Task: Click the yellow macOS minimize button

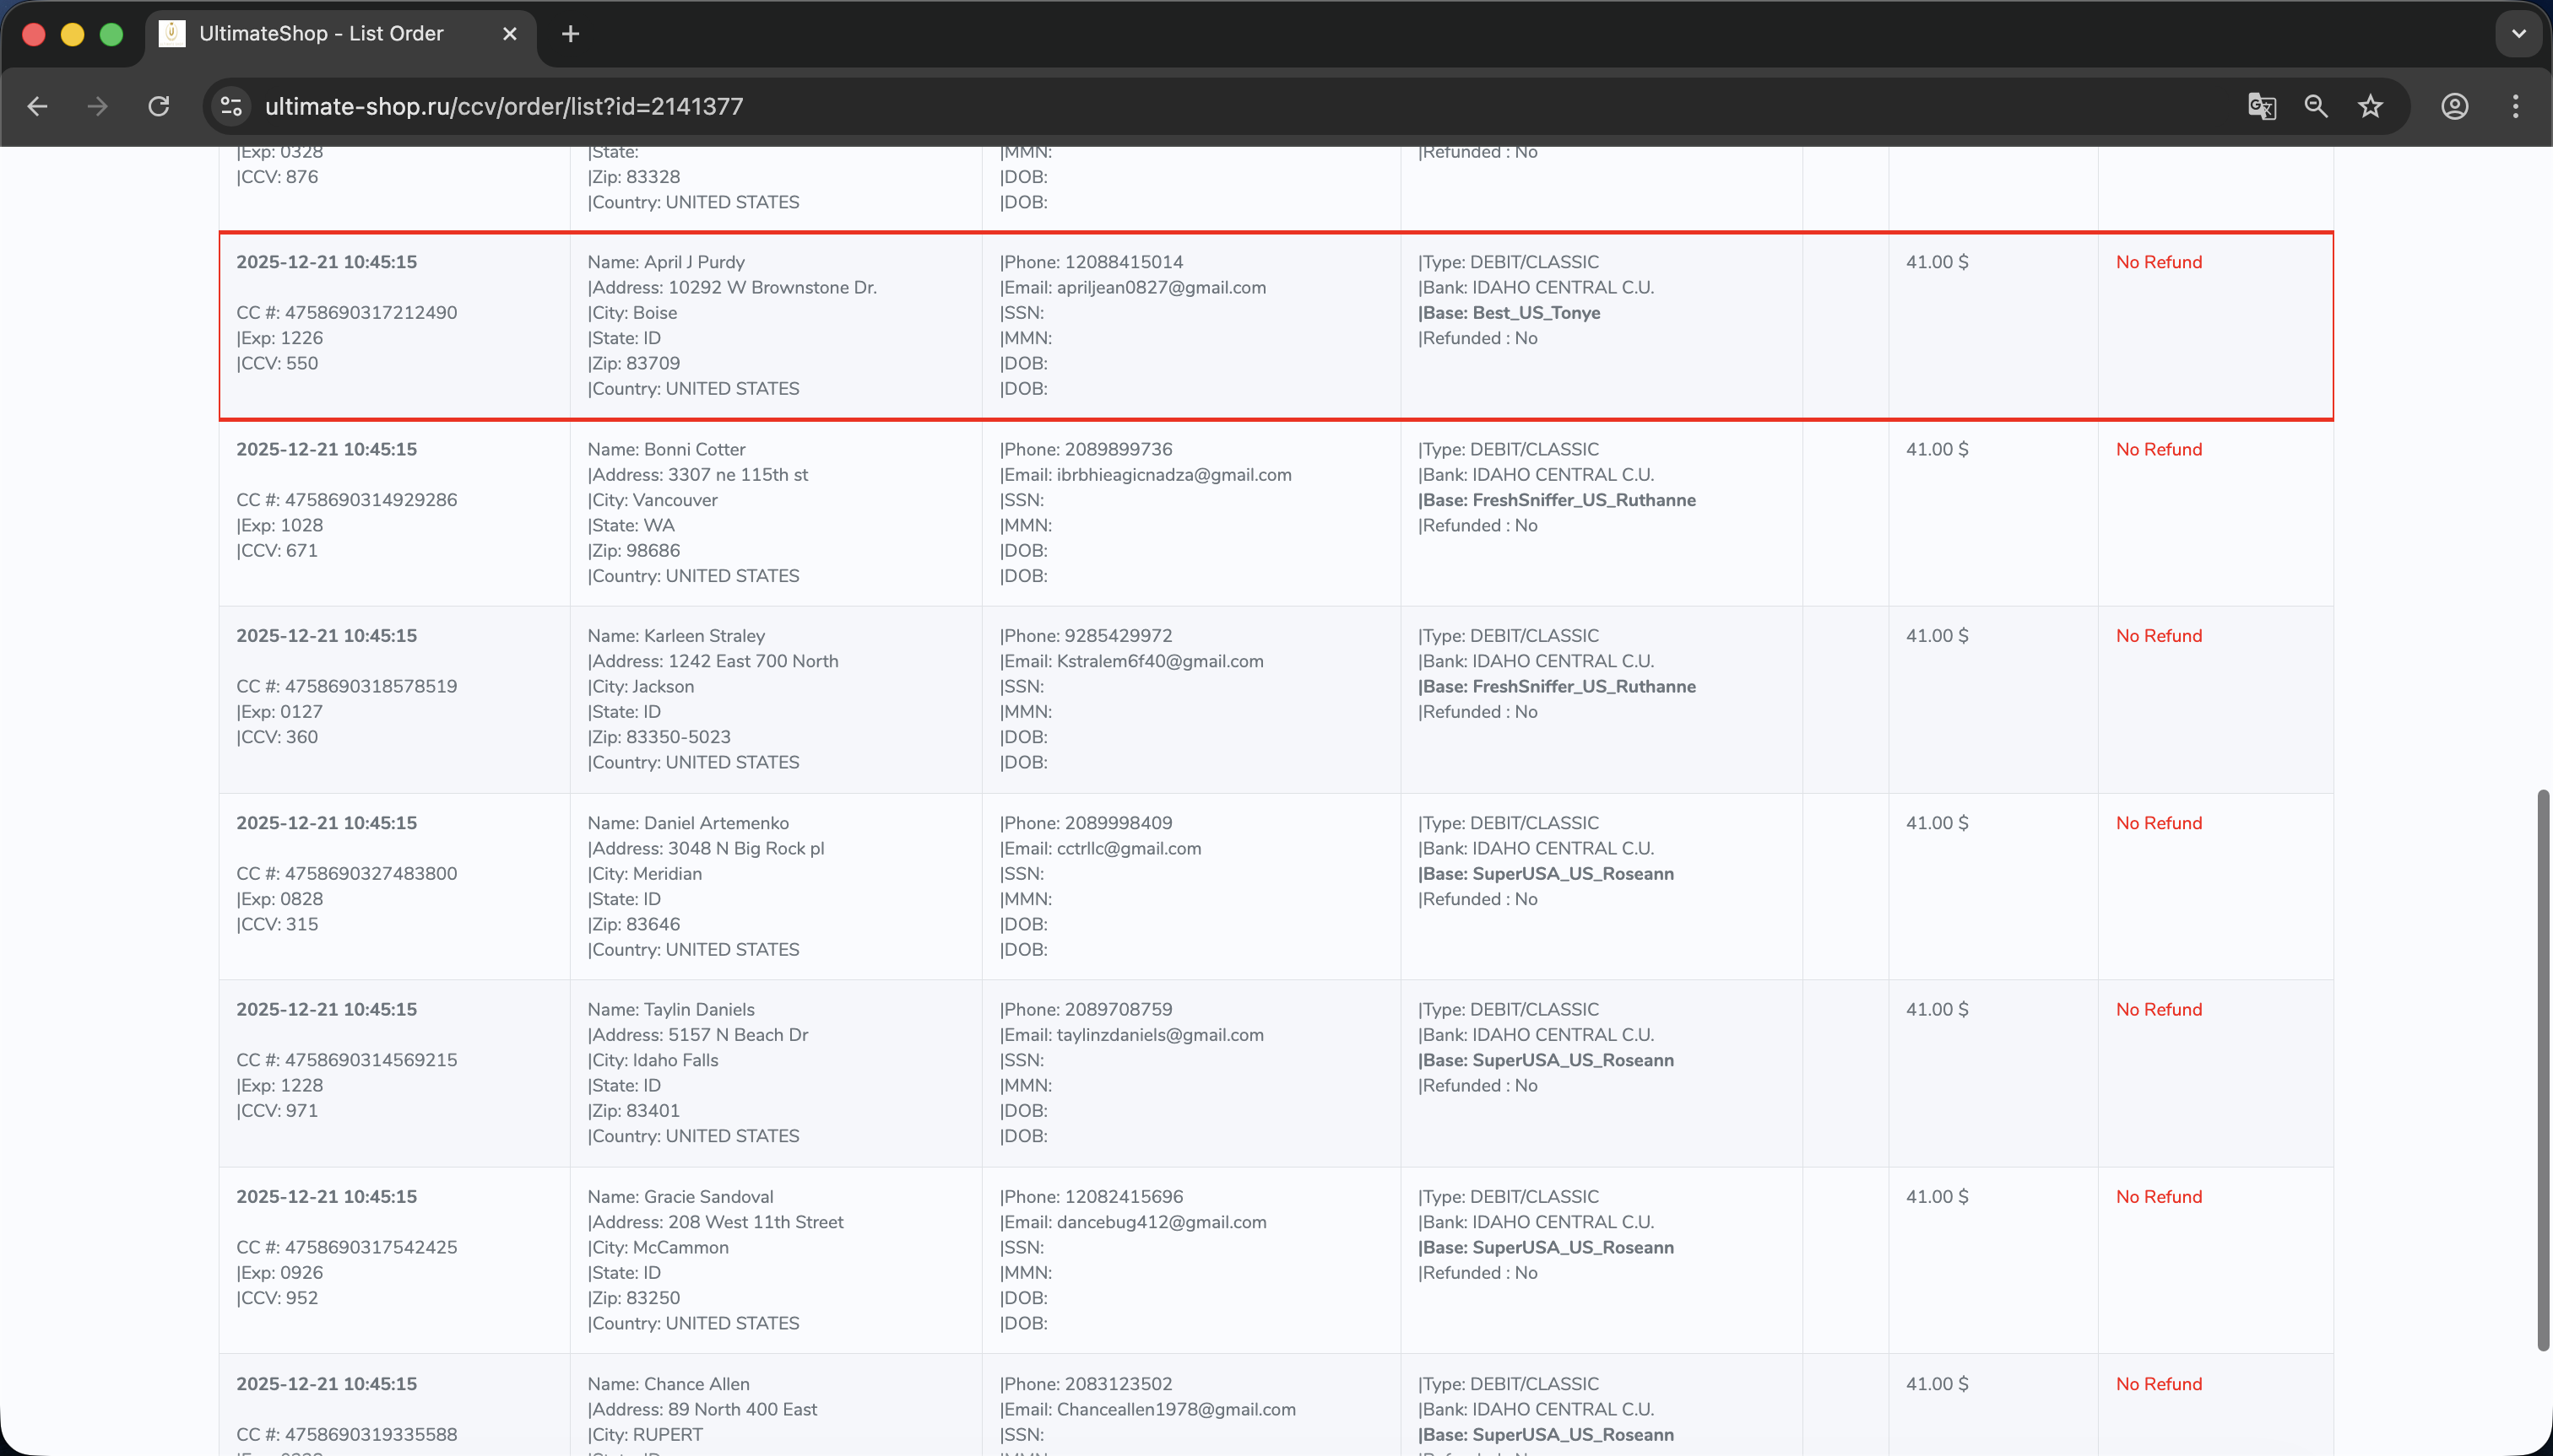Action: click(x=72, y=34)
